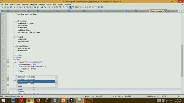Open the Macro menu
184x103 pixels.
point(49,5)
